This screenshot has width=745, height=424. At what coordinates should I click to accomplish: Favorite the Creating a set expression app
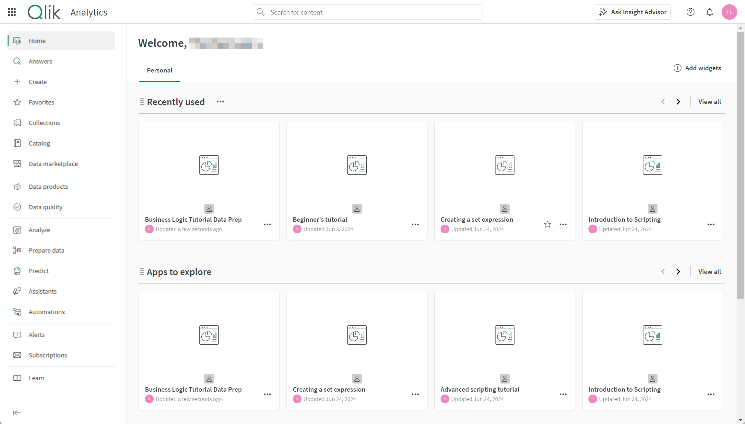pos(548,224)
